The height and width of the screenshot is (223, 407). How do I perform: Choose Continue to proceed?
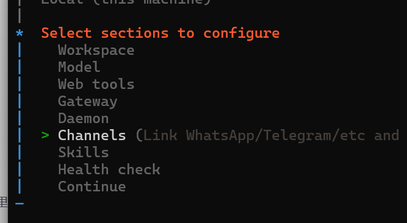pyautogui.click(x=92, y=186)
